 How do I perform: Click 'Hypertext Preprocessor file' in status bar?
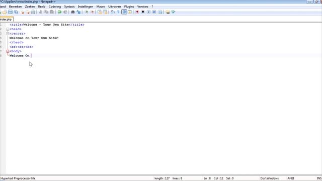click(x=18, y=178)
